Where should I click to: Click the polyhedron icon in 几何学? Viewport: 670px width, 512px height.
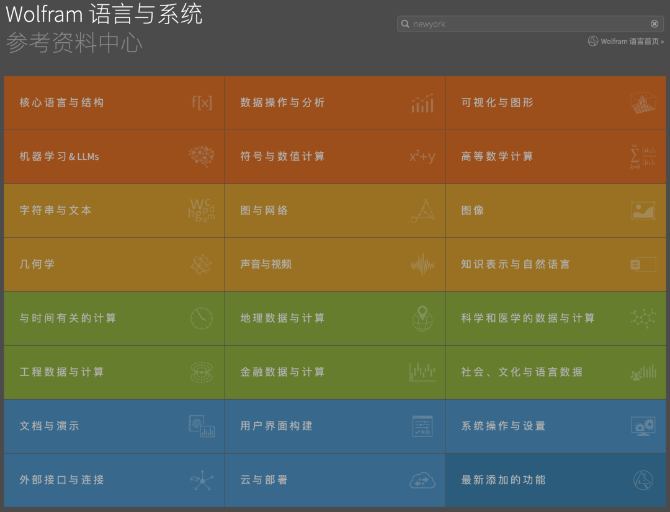coord(202,264)
